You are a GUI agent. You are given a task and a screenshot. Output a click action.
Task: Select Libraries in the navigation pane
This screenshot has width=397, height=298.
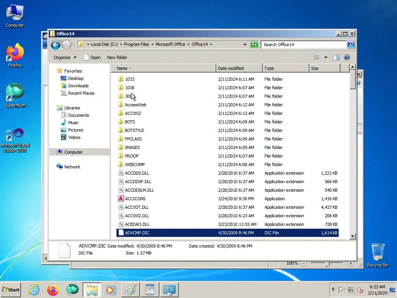[72, 108]
